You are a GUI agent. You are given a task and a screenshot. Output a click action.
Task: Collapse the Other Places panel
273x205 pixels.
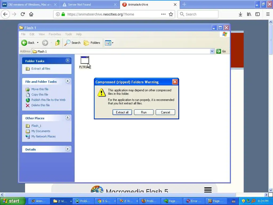click(x=68, y=118)
